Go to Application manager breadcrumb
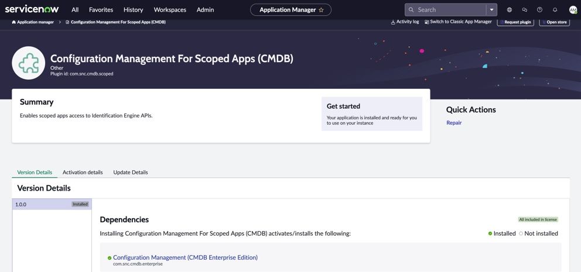Viewport: 581px width, 272px height. click(35, 22)
